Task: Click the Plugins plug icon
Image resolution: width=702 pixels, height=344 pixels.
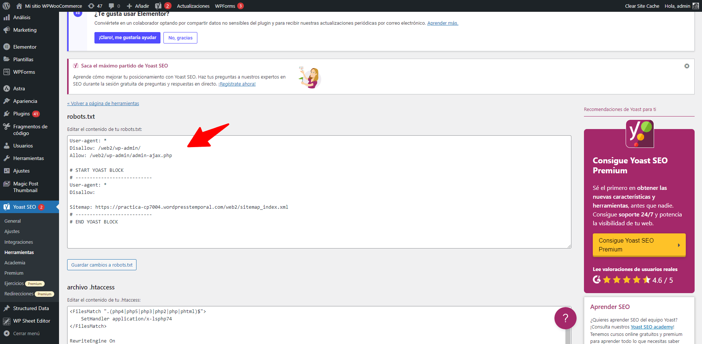Action: [x=7, y=114]
